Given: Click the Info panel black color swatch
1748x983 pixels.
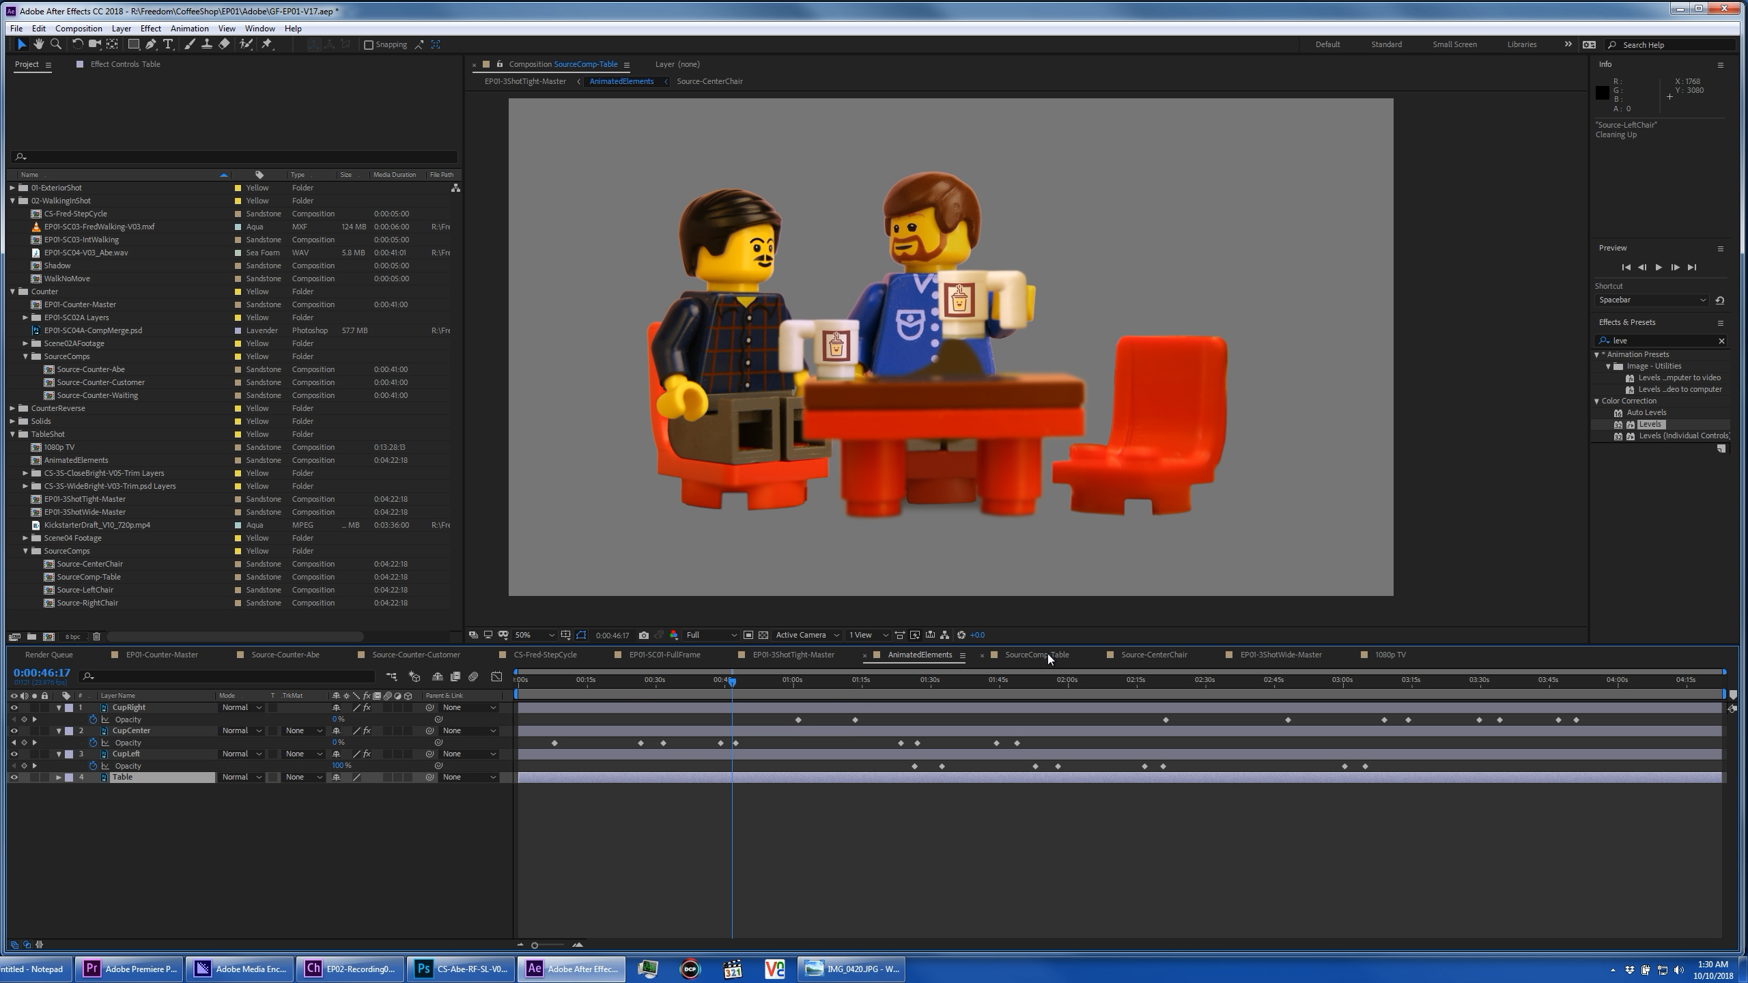Looking at the screenshot, I should (x=1602, y=94).
